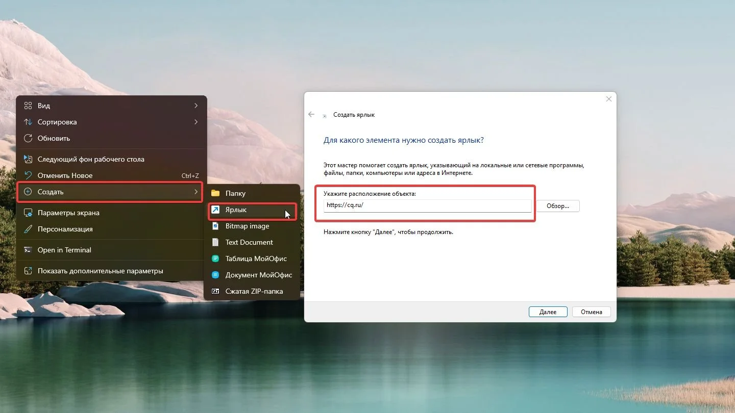Create a new Папку item
The height and width of the screenshot is (413, 735).
pos(252,193)
